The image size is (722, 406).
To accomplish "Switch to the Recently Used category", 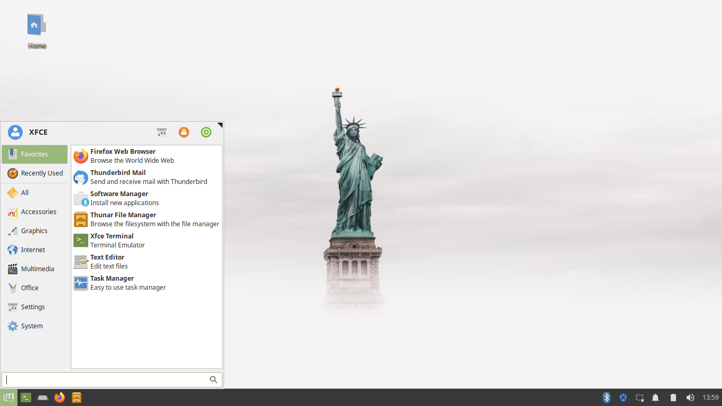I will coord(35,173).
